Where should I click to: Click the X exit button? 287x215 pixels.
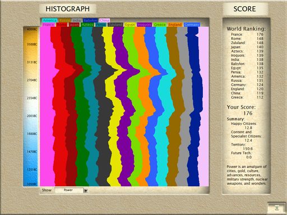click(277, 208)
